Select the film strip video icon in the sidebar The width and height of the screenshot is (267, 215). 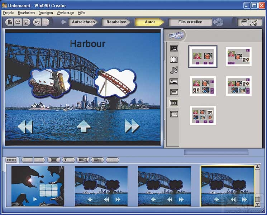click(174, 59)
